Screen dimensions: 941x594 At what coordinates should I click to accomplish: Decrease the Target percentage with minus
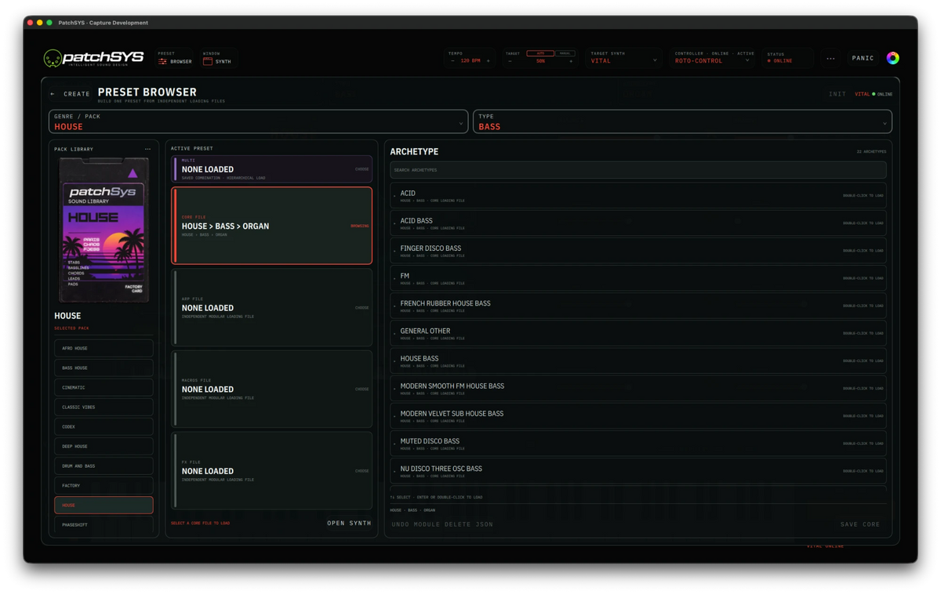[510, 60]
